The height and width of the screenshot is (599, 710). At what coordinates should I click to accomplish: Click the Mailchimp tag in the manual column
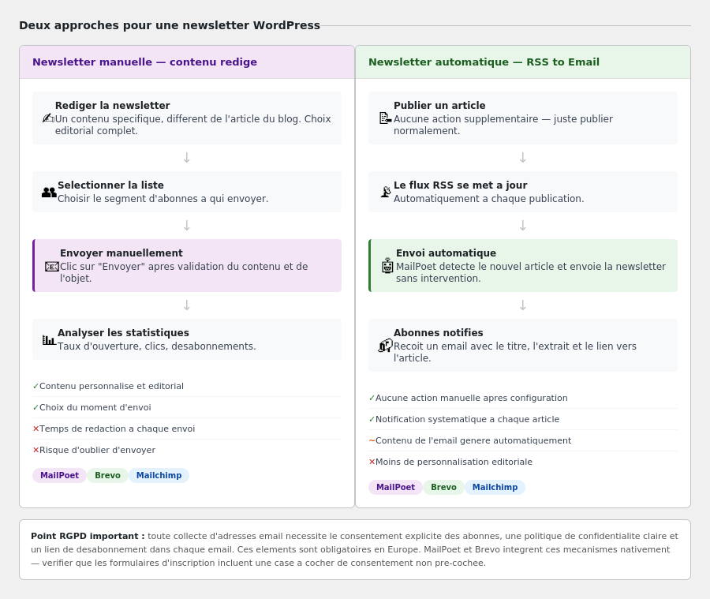point(159,475)
